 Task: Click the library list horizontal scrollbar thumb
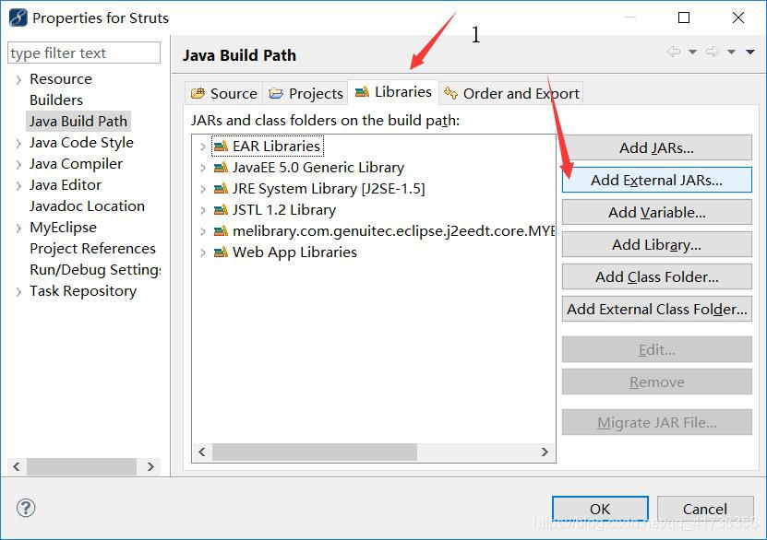point(315,452)
